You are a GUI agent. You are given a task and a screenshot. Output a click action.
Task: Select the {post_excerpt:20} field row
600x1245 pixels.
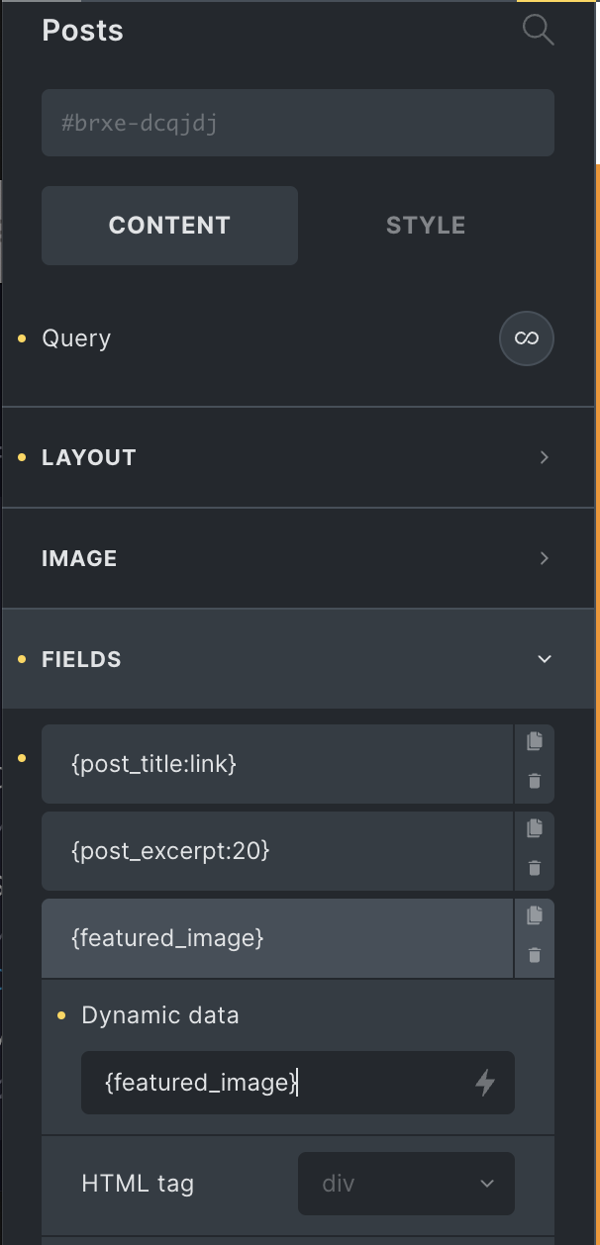tap(277, 851)
